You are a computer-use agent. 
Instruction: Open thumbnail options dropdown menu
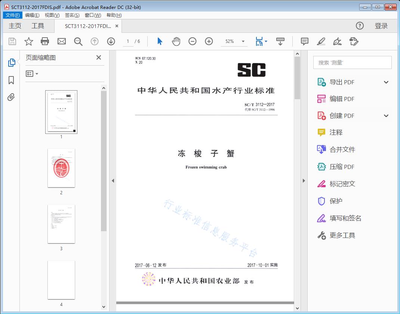click(32, 74)
